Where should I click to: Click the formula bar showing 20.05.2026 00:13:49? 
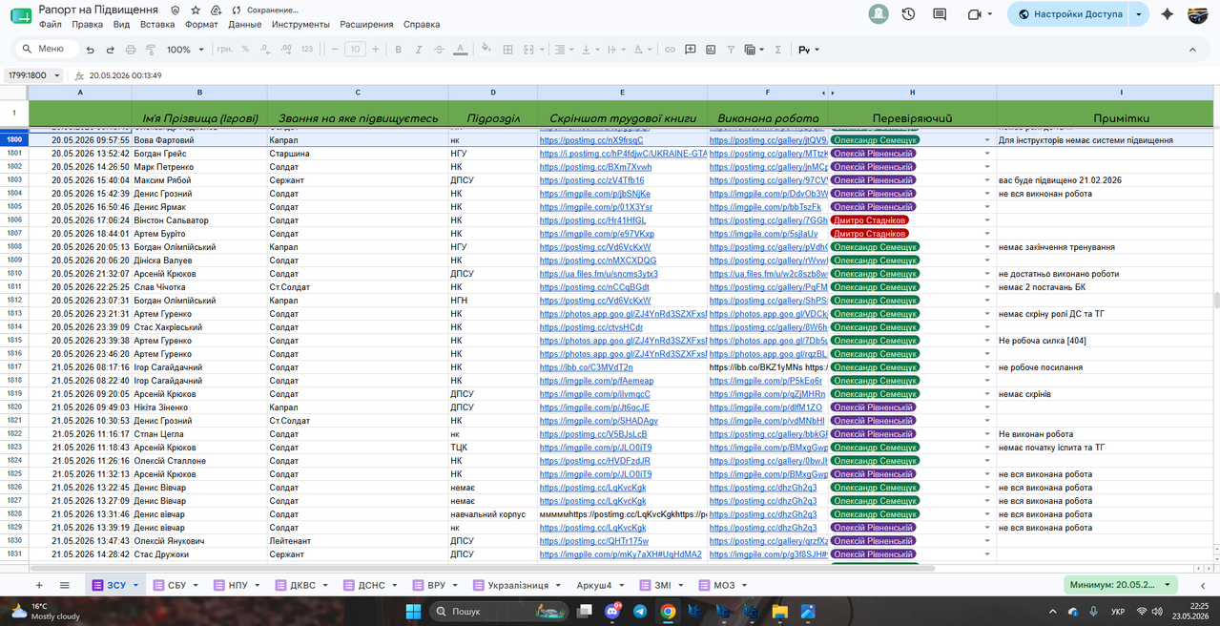click(x=649, y=75)
